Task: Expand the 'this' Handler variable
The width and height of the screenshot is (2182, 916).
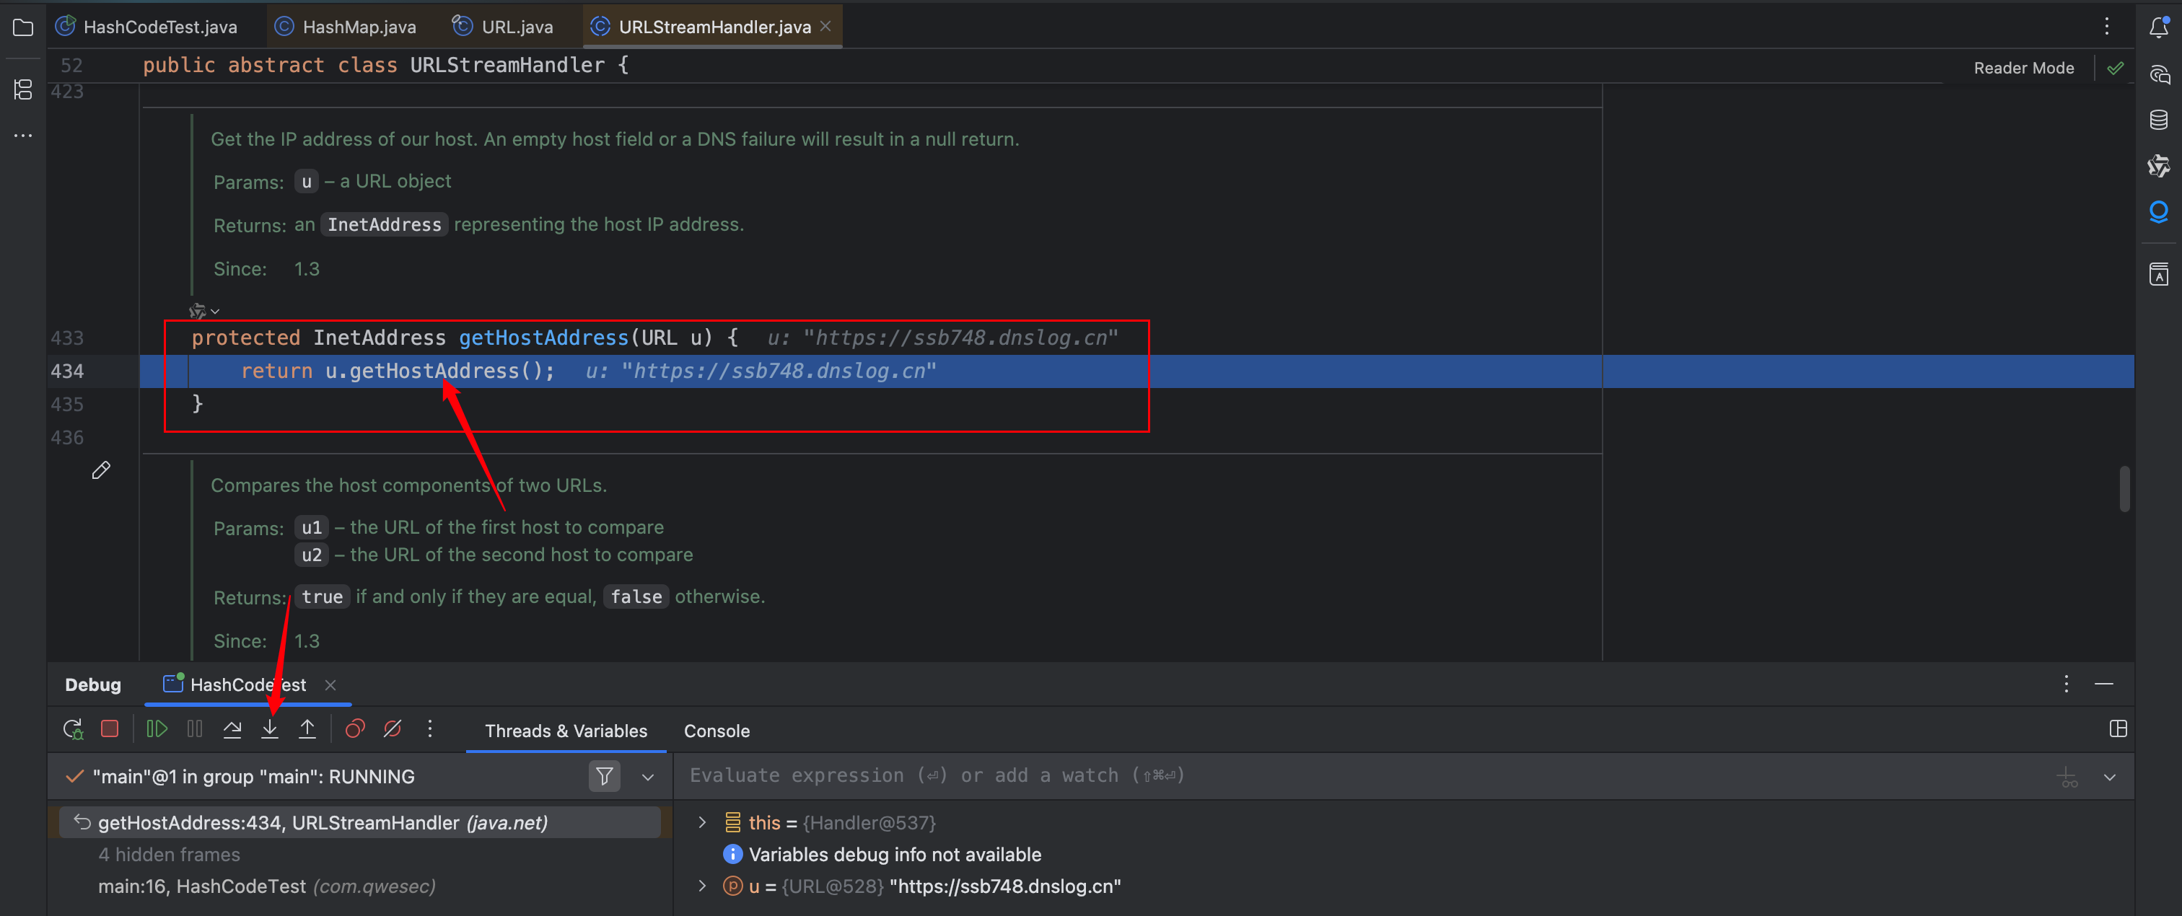Action: tap(701, 822)
